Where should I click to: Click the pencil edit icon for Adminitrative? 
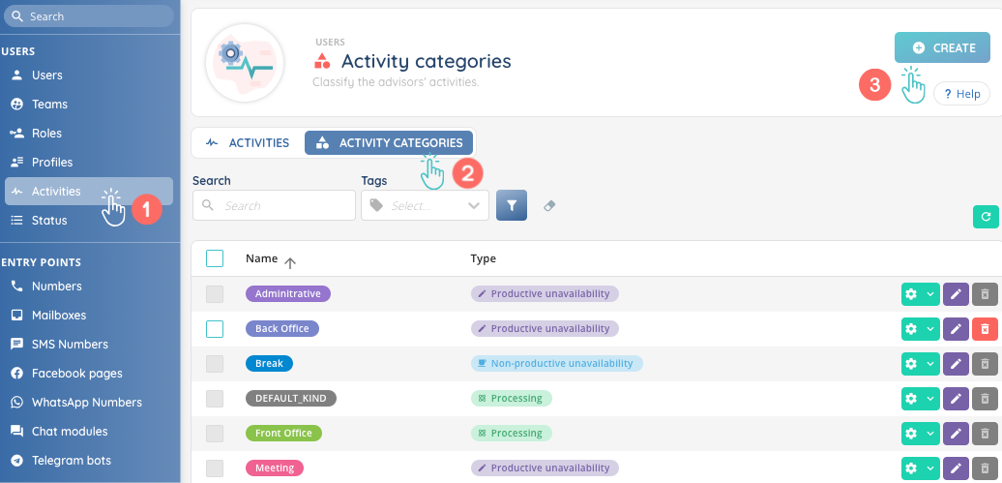point(955,294)
